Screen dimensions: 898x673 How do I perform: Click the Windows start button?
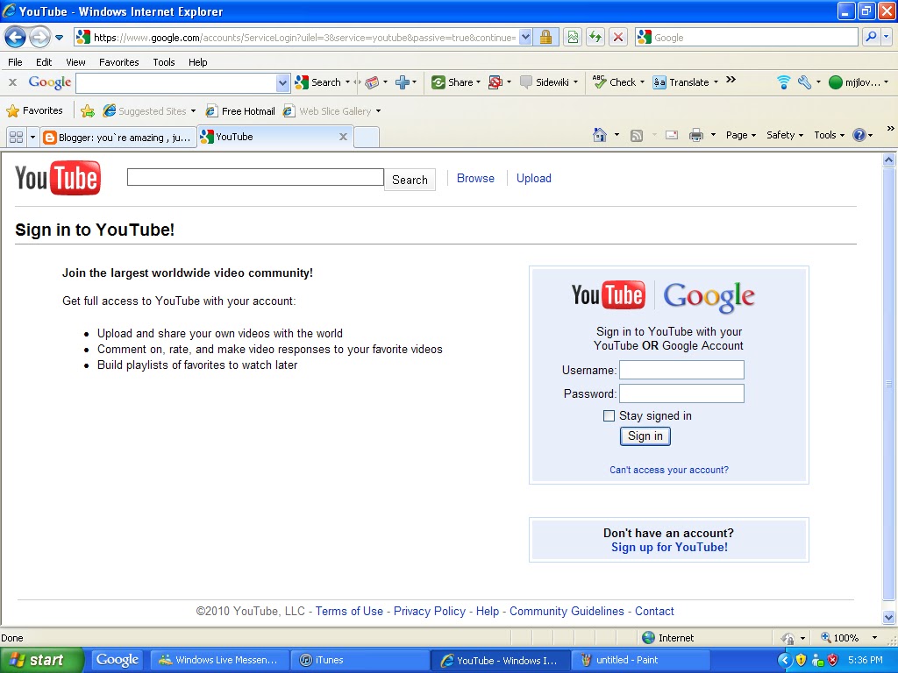click(x=41, y=660)
